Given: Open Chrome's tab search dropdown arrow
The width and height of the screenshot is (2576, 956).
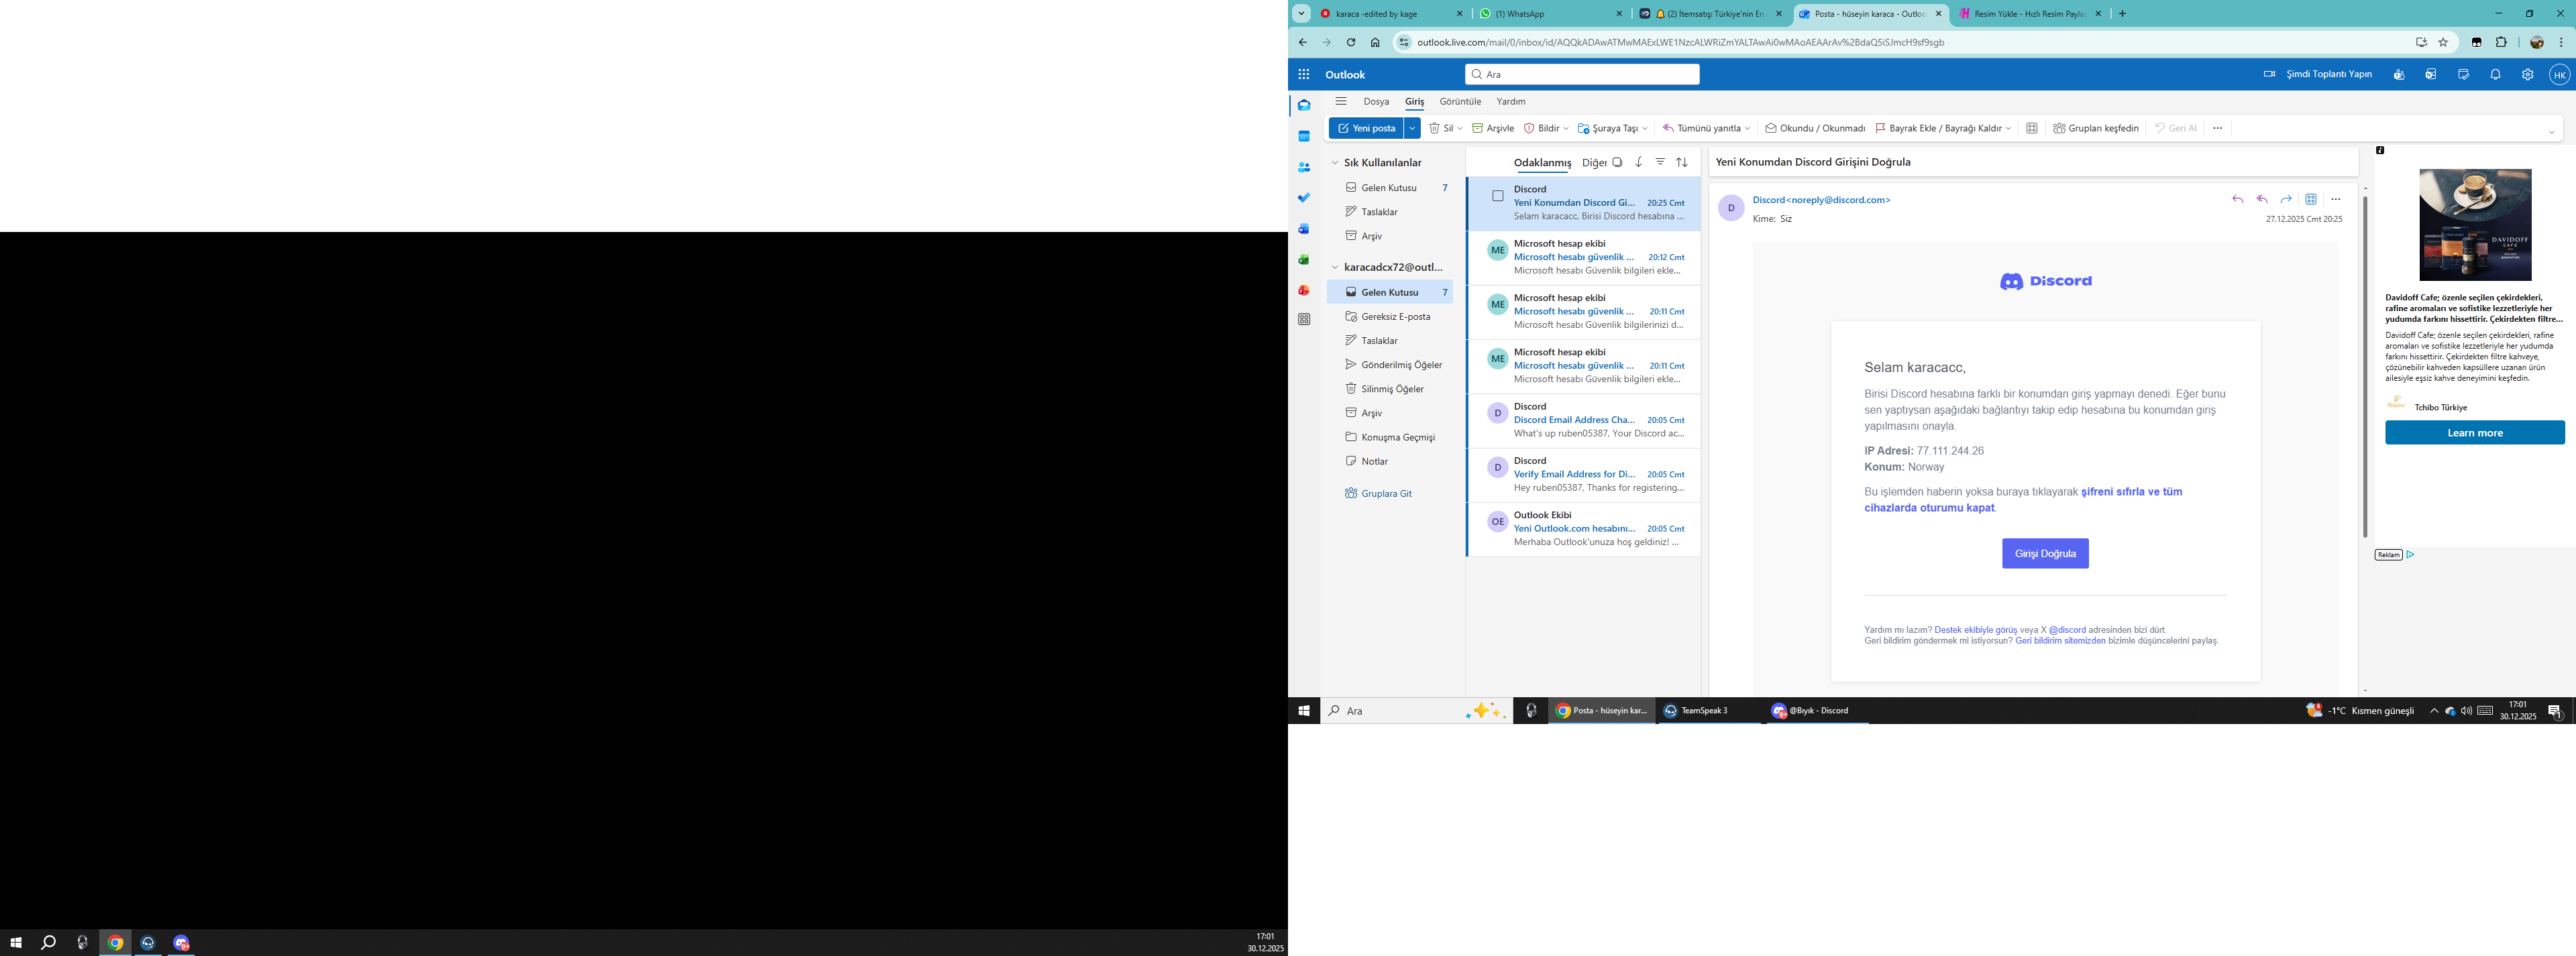Looking at the screenshot, I should pyautogui.click(x=1301, y=14).
